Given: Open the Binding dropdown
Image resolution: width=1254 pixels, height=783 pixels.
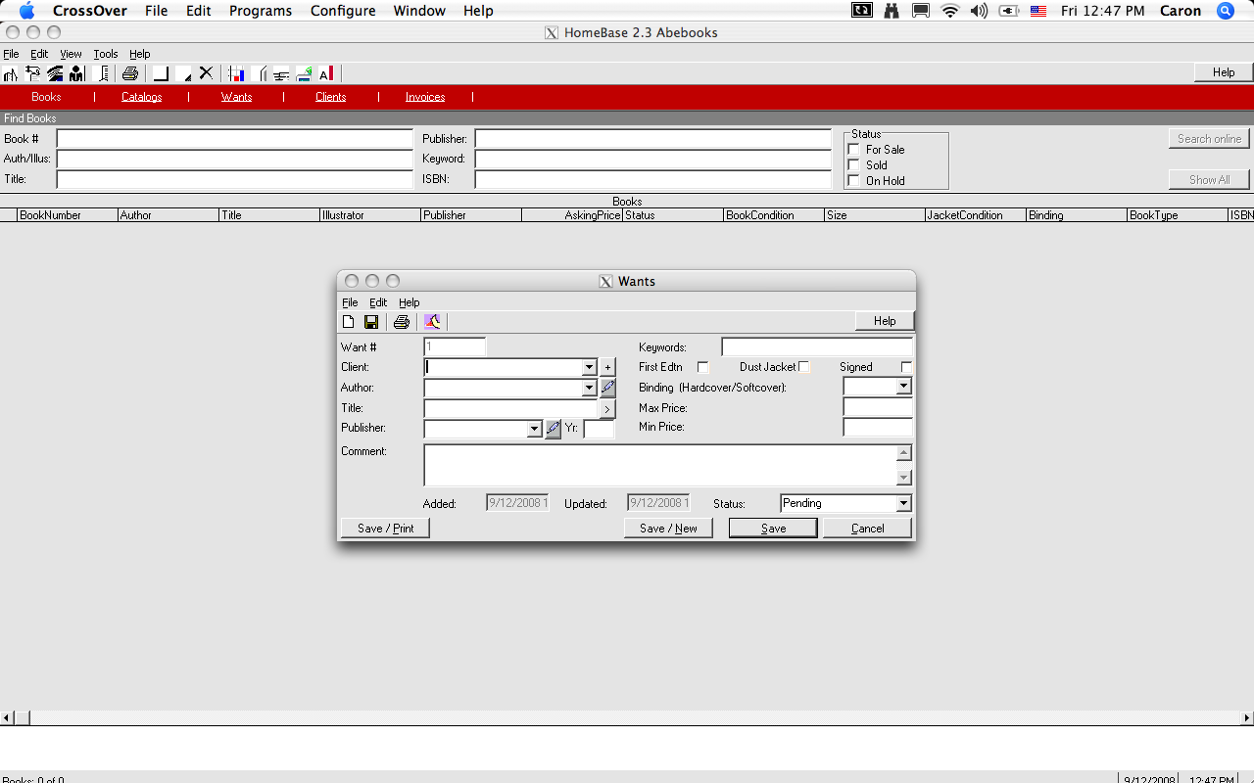Looking at the screenshot, I should 903,387.
